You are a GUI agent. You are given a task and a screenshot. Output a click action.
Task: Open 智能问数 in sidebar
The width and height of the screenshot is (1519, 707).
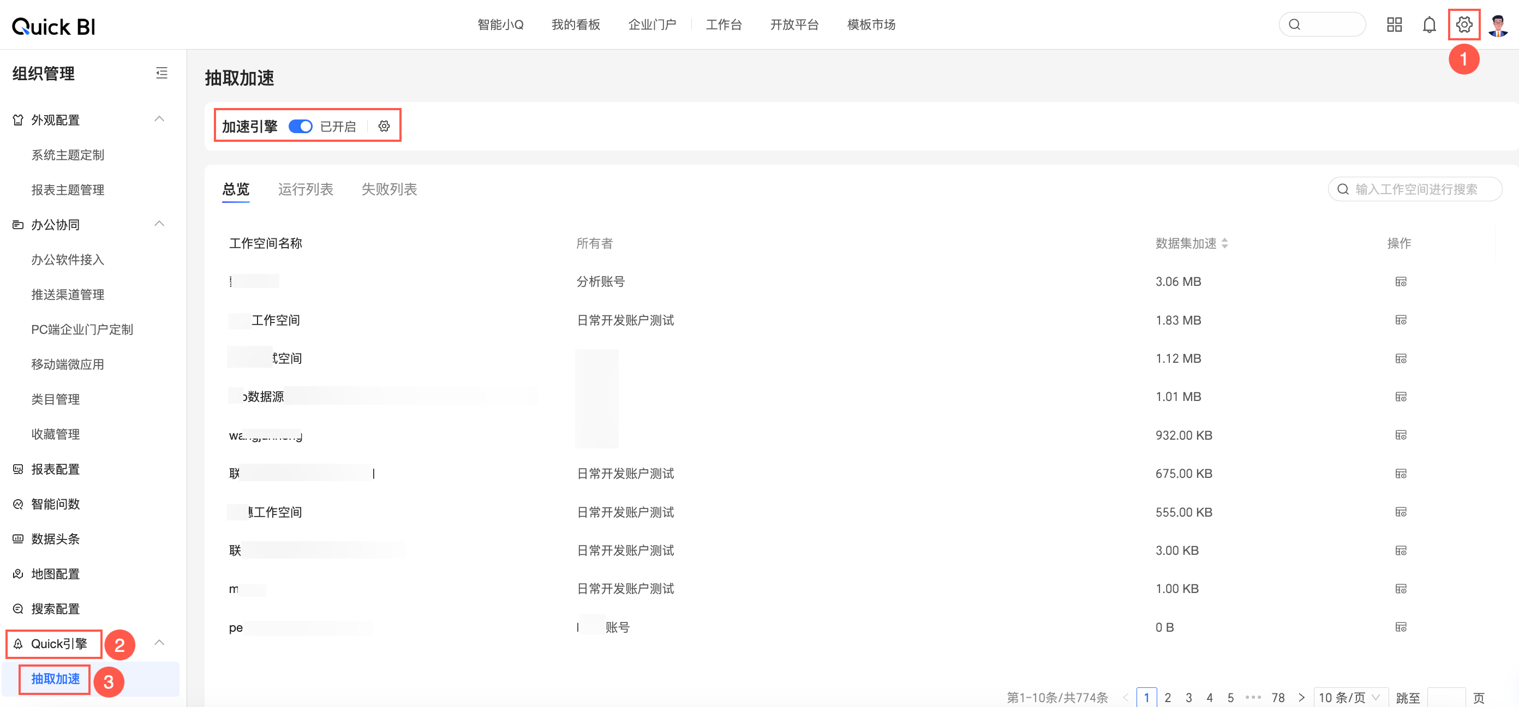56,504
